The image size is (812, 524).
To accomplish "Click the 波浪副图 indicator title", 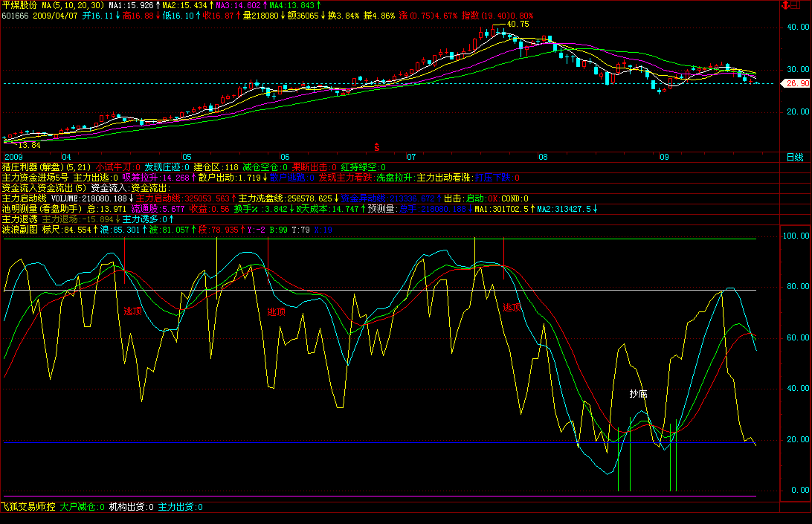I will tap(19, 230).
